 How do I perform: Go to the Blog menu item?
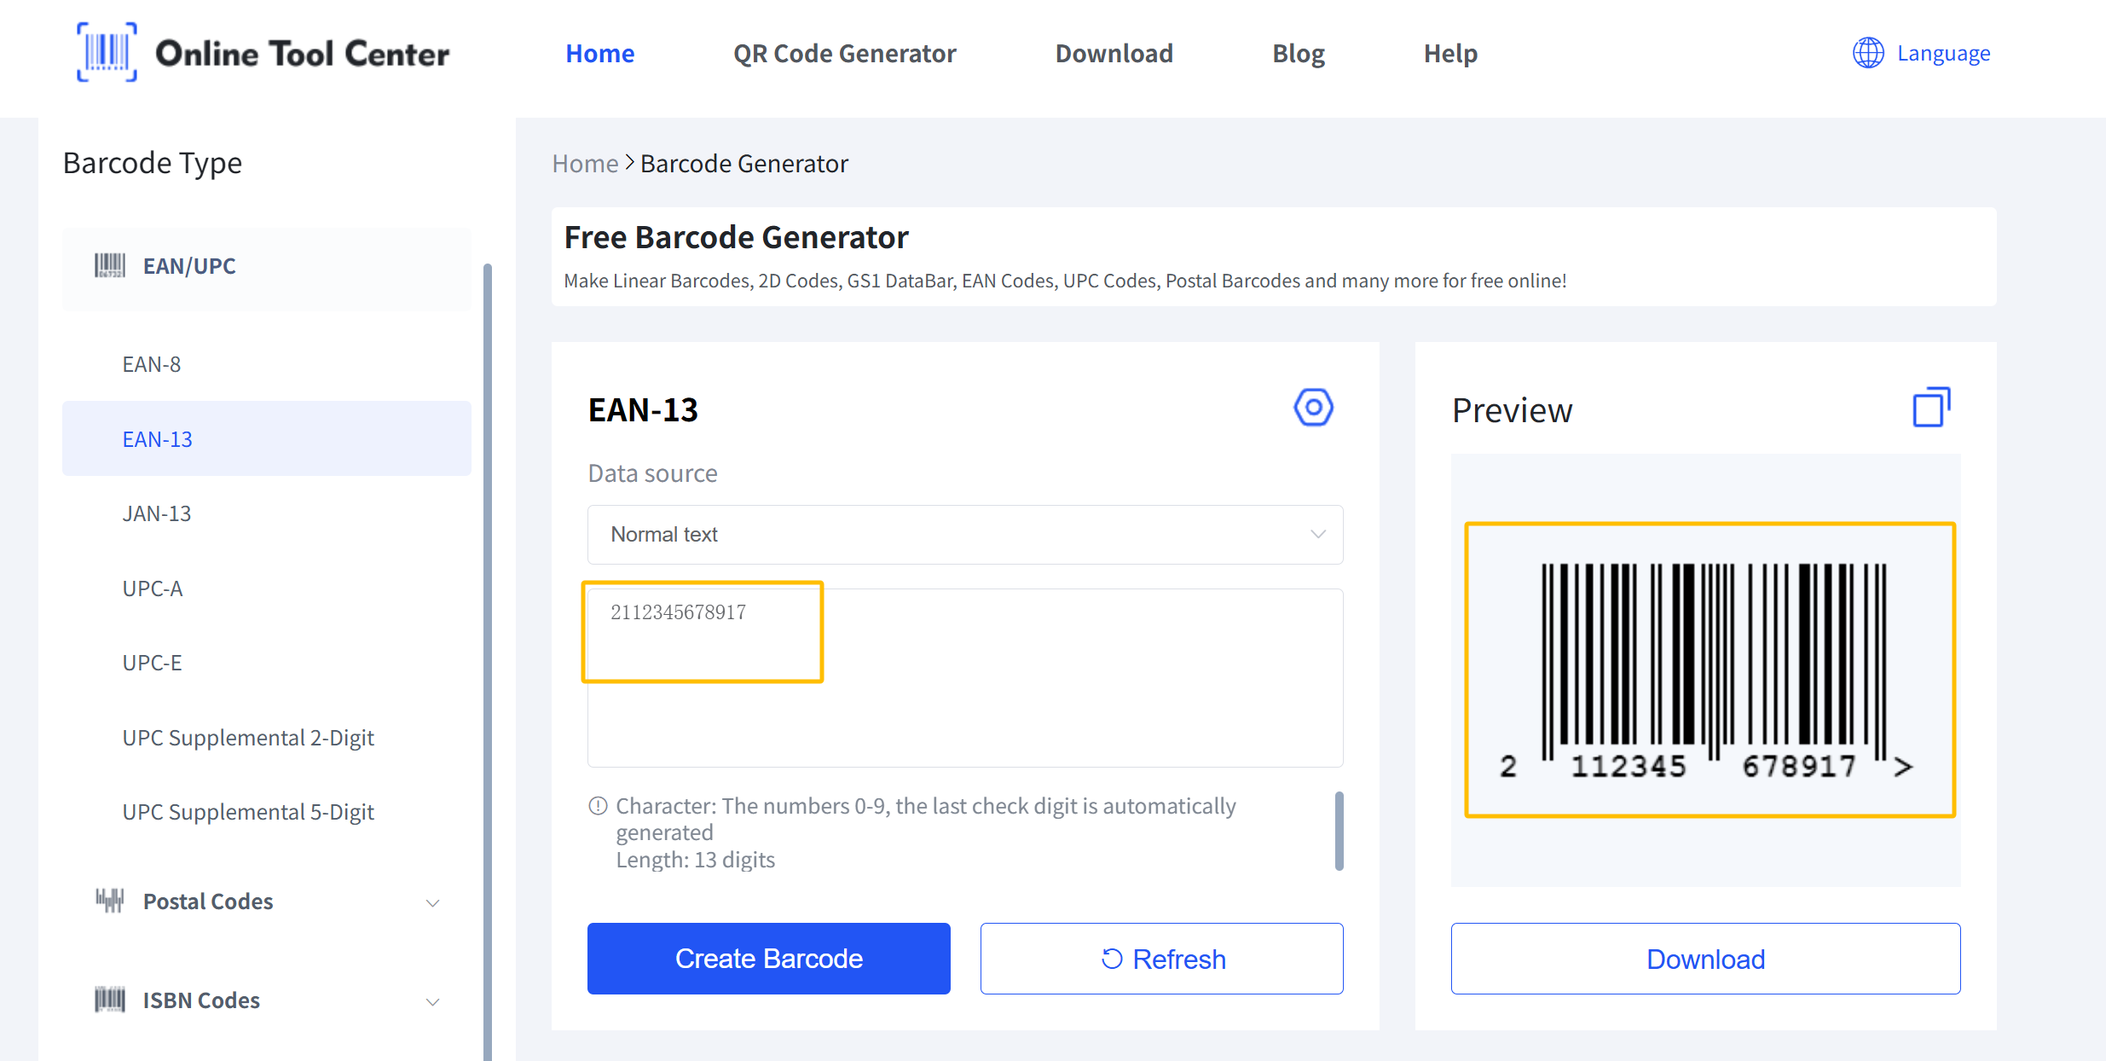pyautogui.click(x=1298, y=53)
